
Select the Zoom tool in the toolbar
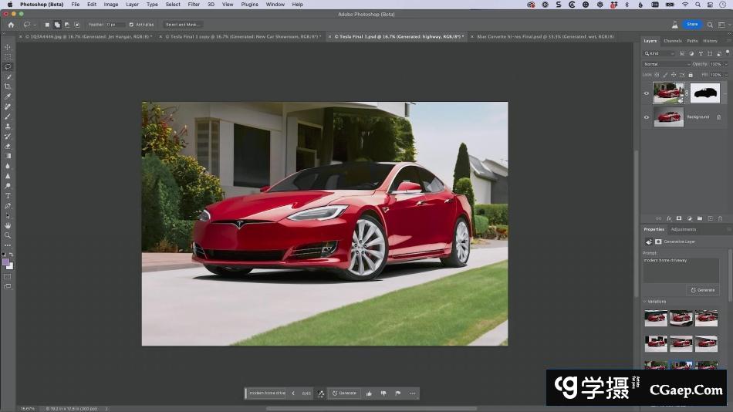[x=8, y=235]
